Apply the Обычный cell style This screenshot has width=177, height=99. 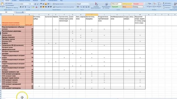pyautogui.click(x=116, y=4)
